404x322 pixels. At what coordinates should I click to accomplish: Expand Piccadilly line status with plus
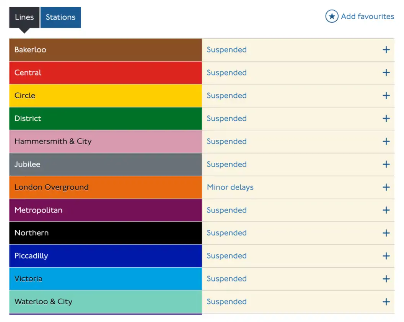click(x=386, y=256)
